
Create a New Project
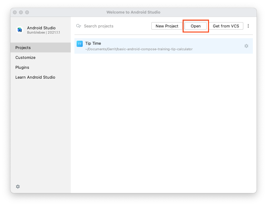coord(166,26)
